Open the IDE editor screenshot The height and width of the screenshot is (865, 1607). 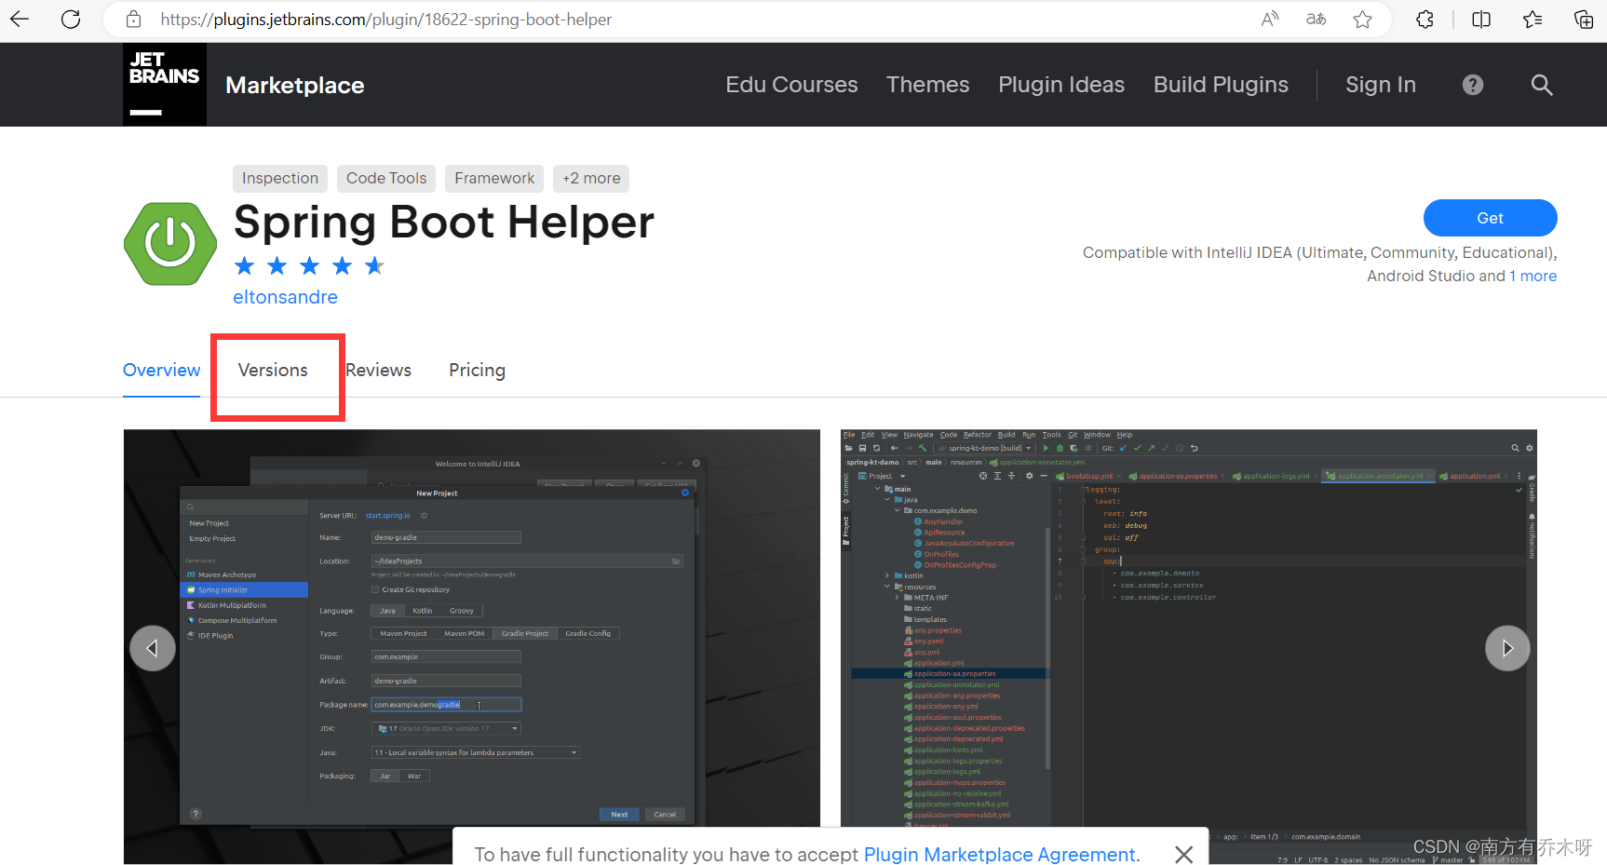(x=1189, y=646)
